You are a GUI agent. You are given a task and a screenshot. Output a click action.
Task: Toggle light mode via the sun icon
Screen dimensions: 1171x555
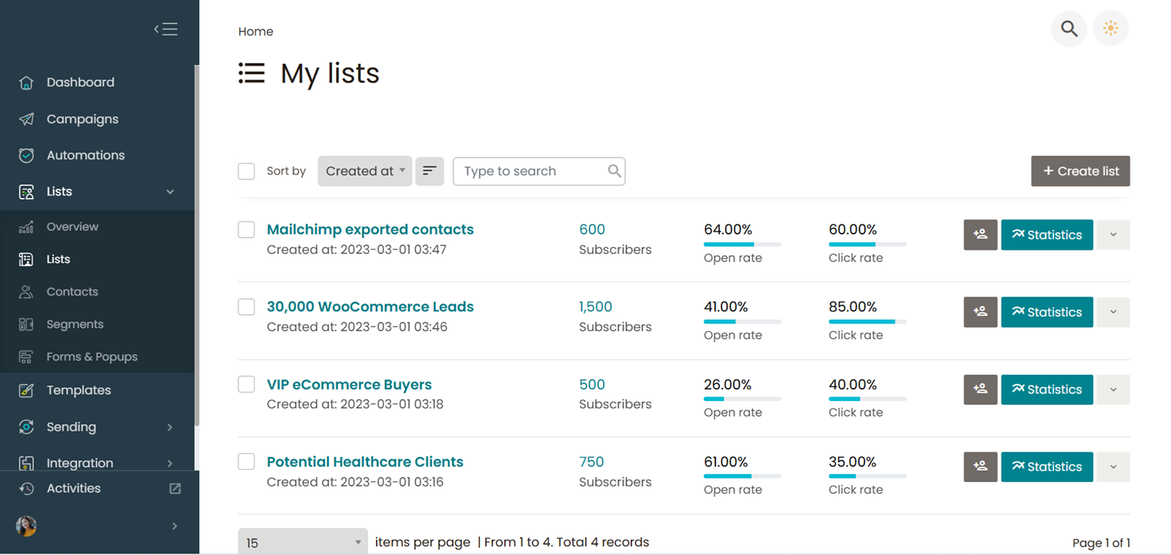coord(1110,29)
